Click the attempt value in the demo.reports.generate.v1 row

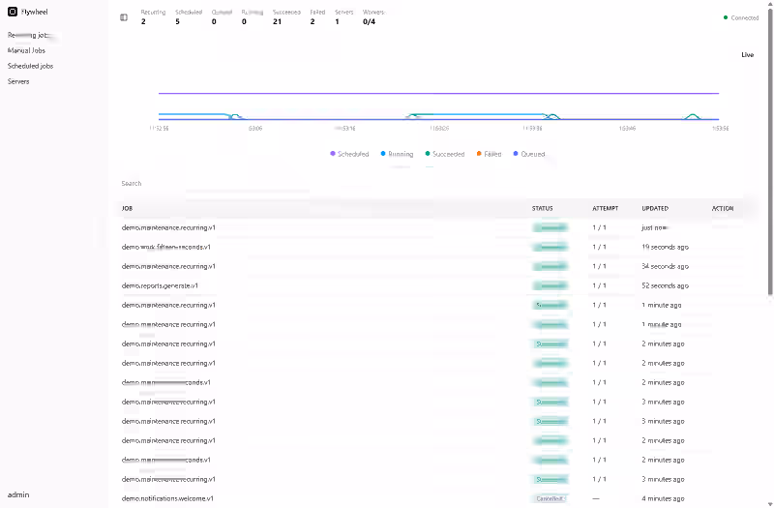click(599, 285)
